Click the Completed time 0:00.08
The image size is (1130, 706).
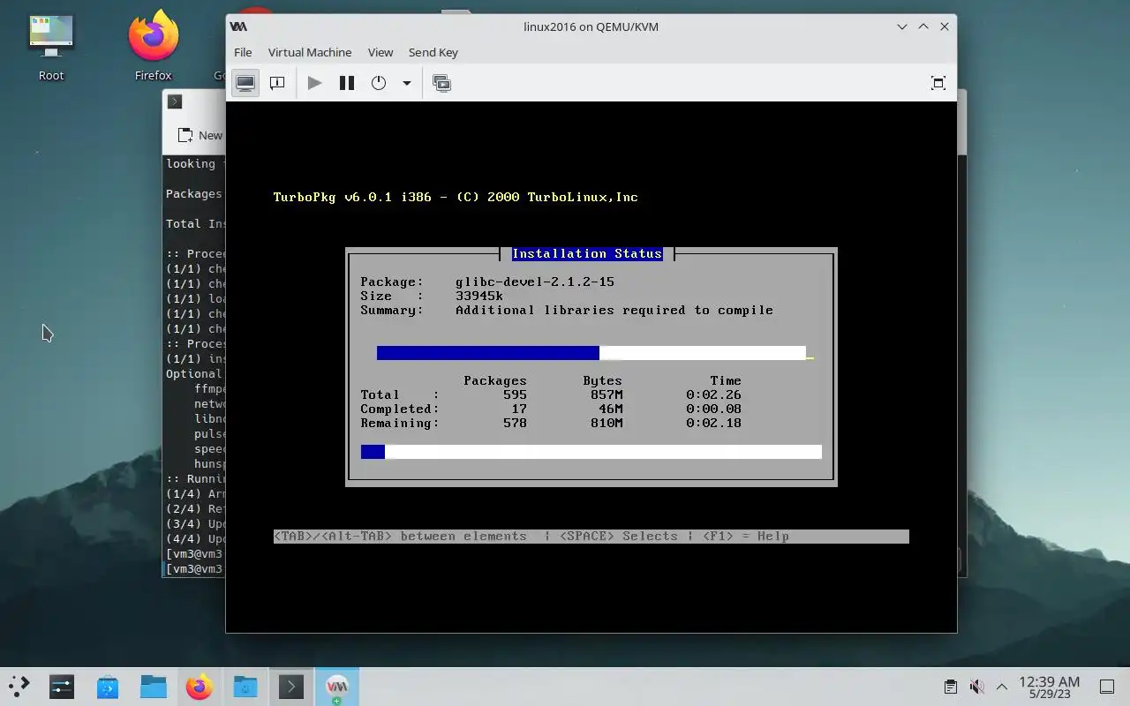713,409
